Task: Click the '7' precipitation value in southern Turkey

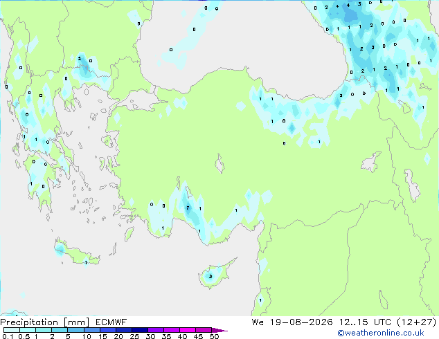Action: (188, 208)
